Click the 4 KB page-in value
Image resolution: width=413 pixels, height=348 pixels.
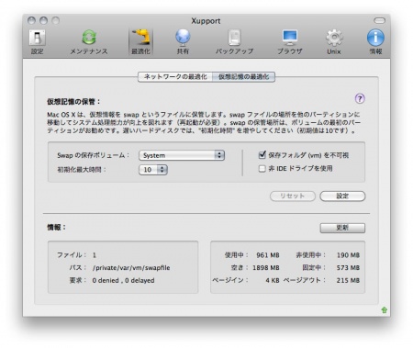[x=273, y=280]
